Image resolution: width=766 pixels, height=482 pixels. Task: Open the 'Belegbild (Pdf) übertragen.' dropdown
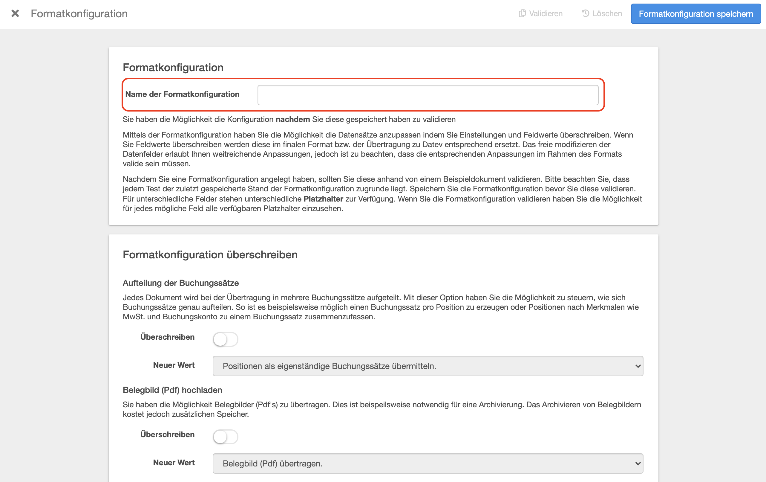(x=428, y=463)
